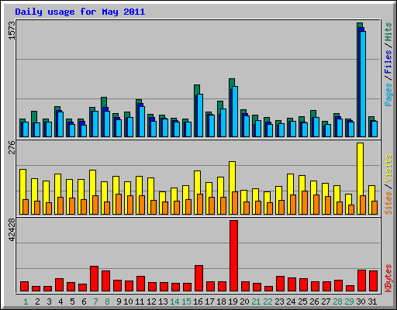Click the Visits legend label
The width and height of the screenshot is (397, 310).
click(x=388, y=169)
